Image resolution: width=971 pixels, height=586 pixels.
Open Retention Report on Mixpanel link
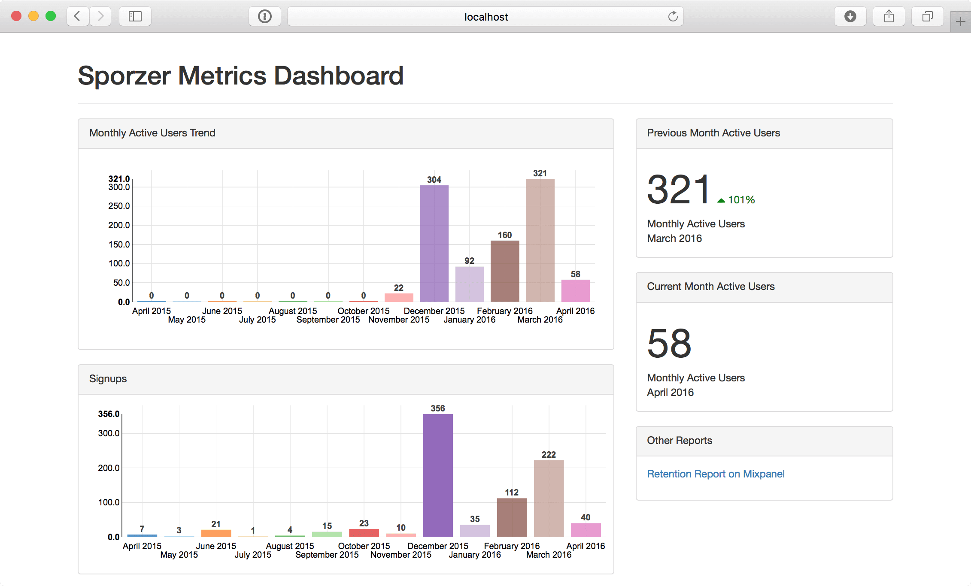click(x=716, y=474)
